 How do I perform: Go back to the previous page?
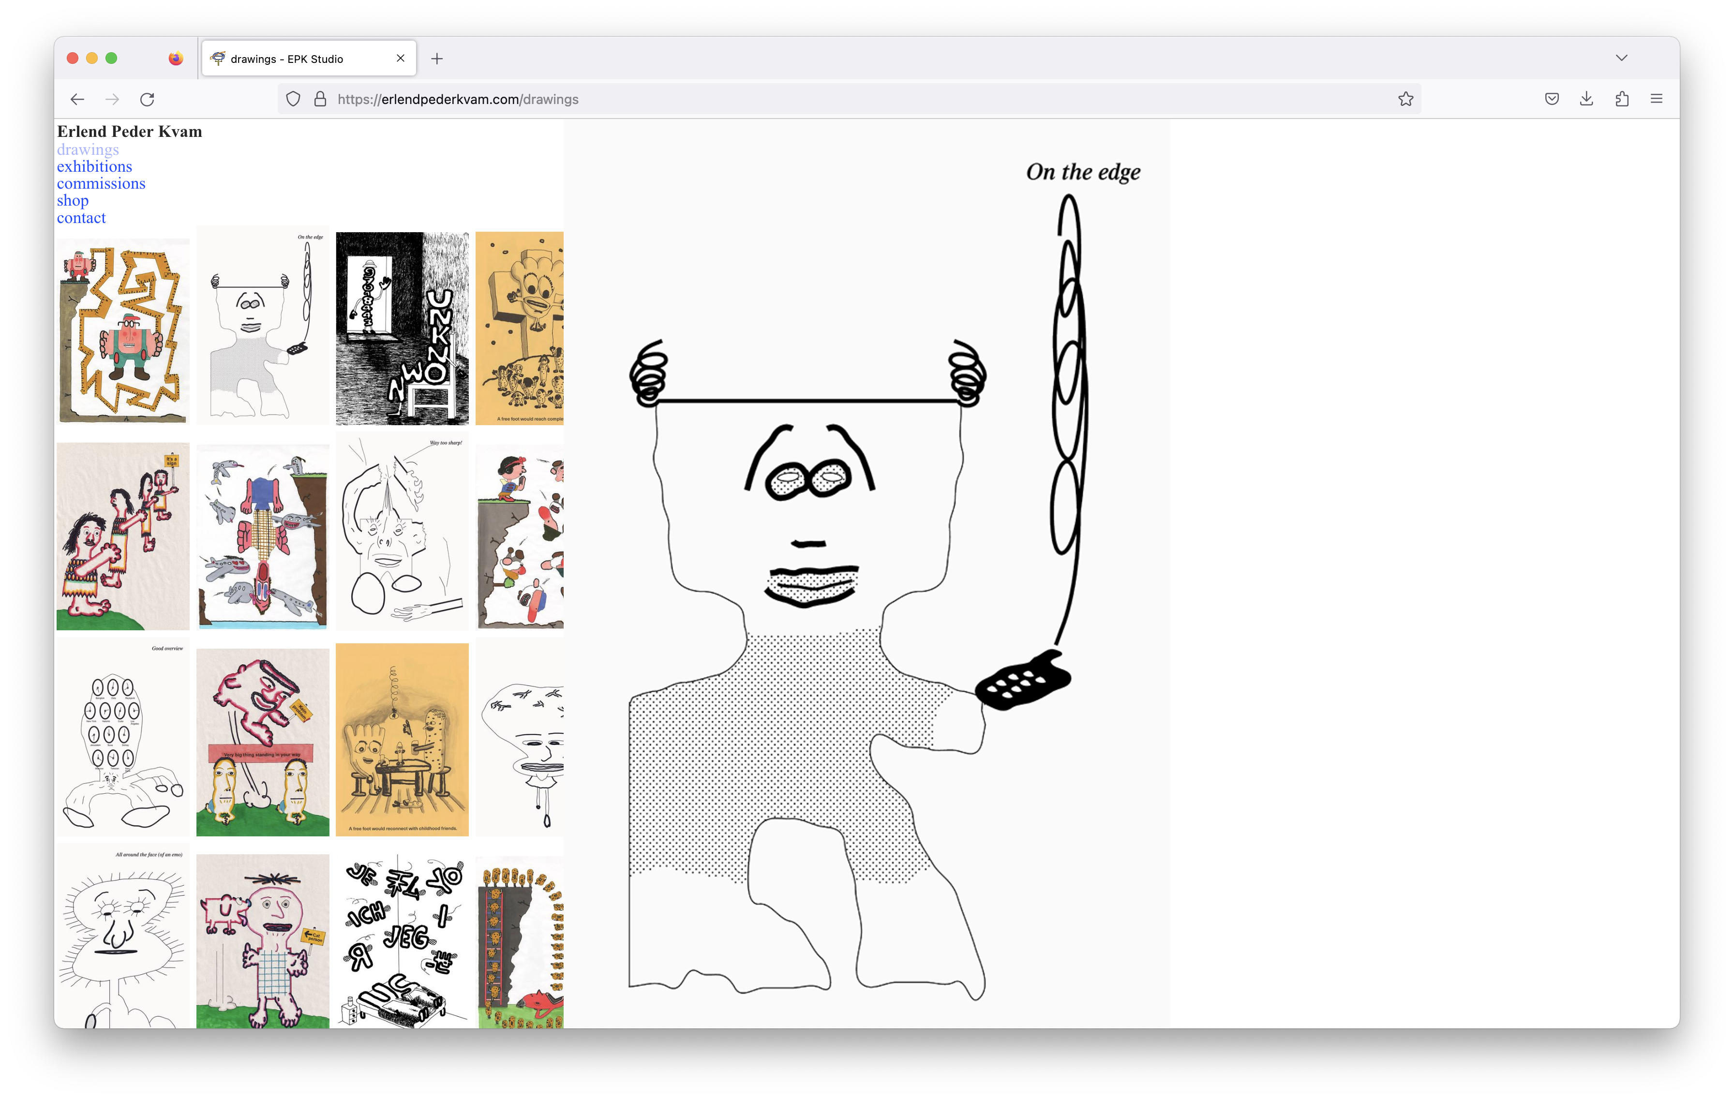click(x=77, y=99)
